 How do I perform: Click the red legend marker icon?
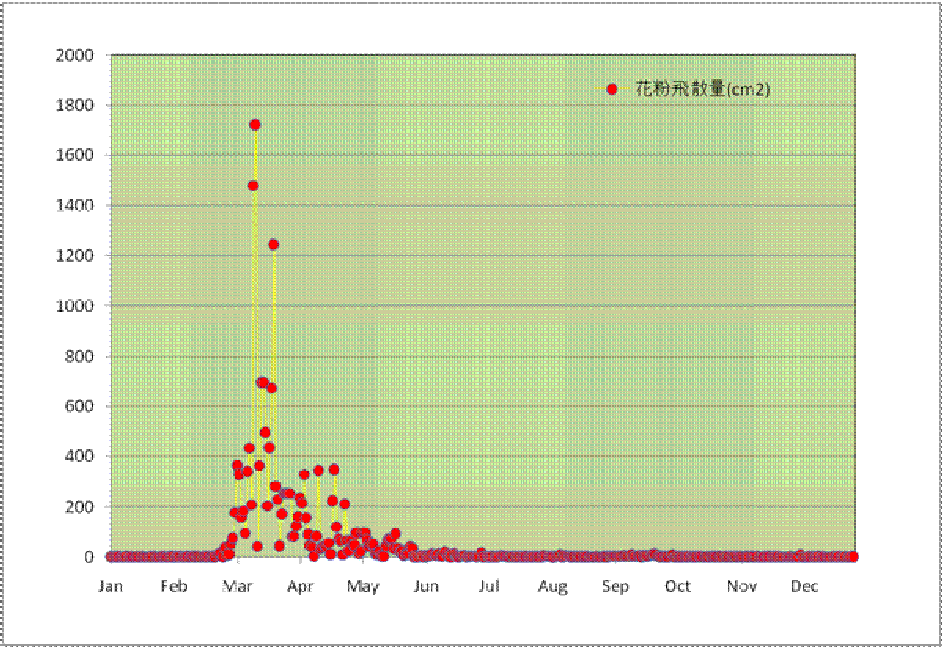pyautogui.click(x=612, y=89)
